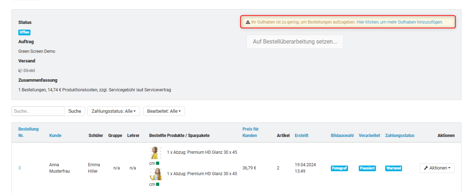This screenshot has width=466, height=193.
Task: Click the Fotograf badge in Bildauswahl column
Action: click(x=339, y=168)
